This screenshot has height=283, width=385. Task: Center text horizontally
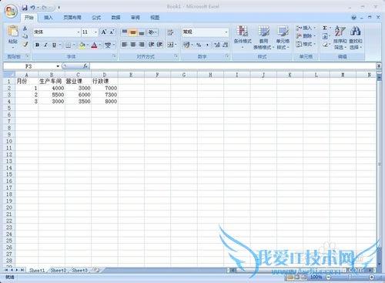click(133, 45)
